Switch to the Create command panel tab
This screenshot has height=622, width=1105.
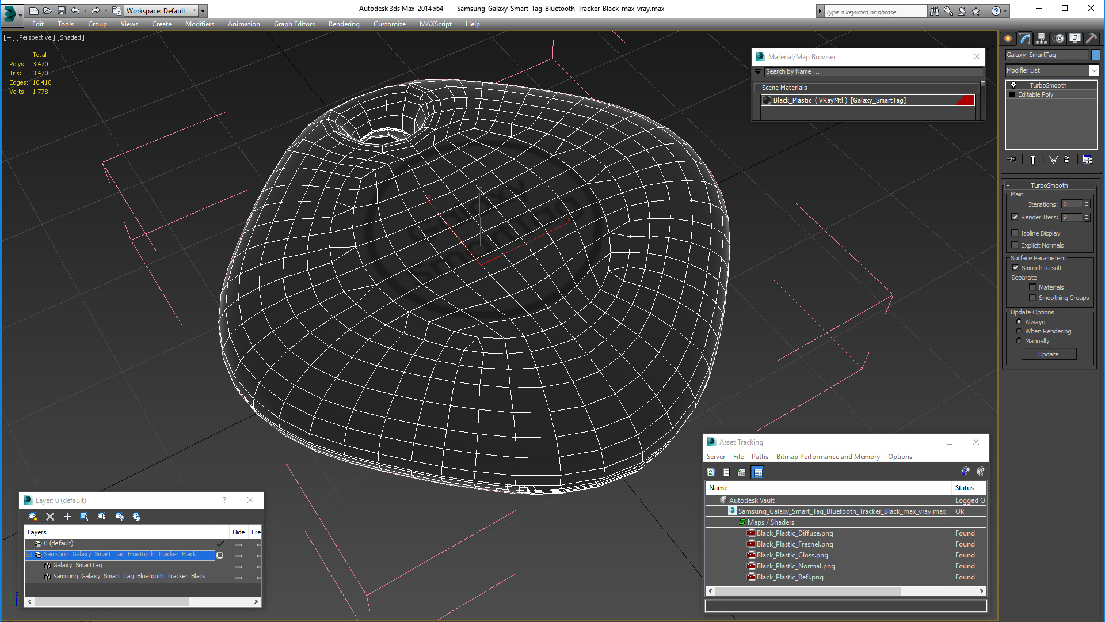click(1008, 39)
